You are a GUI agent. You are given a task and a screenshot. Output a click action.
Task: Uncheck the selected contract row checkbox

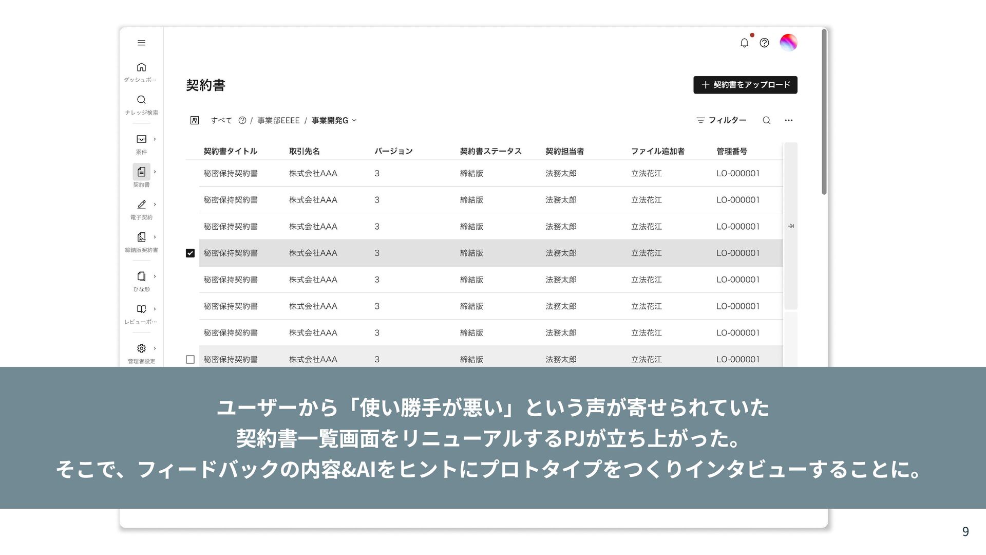tap(190, 253)
